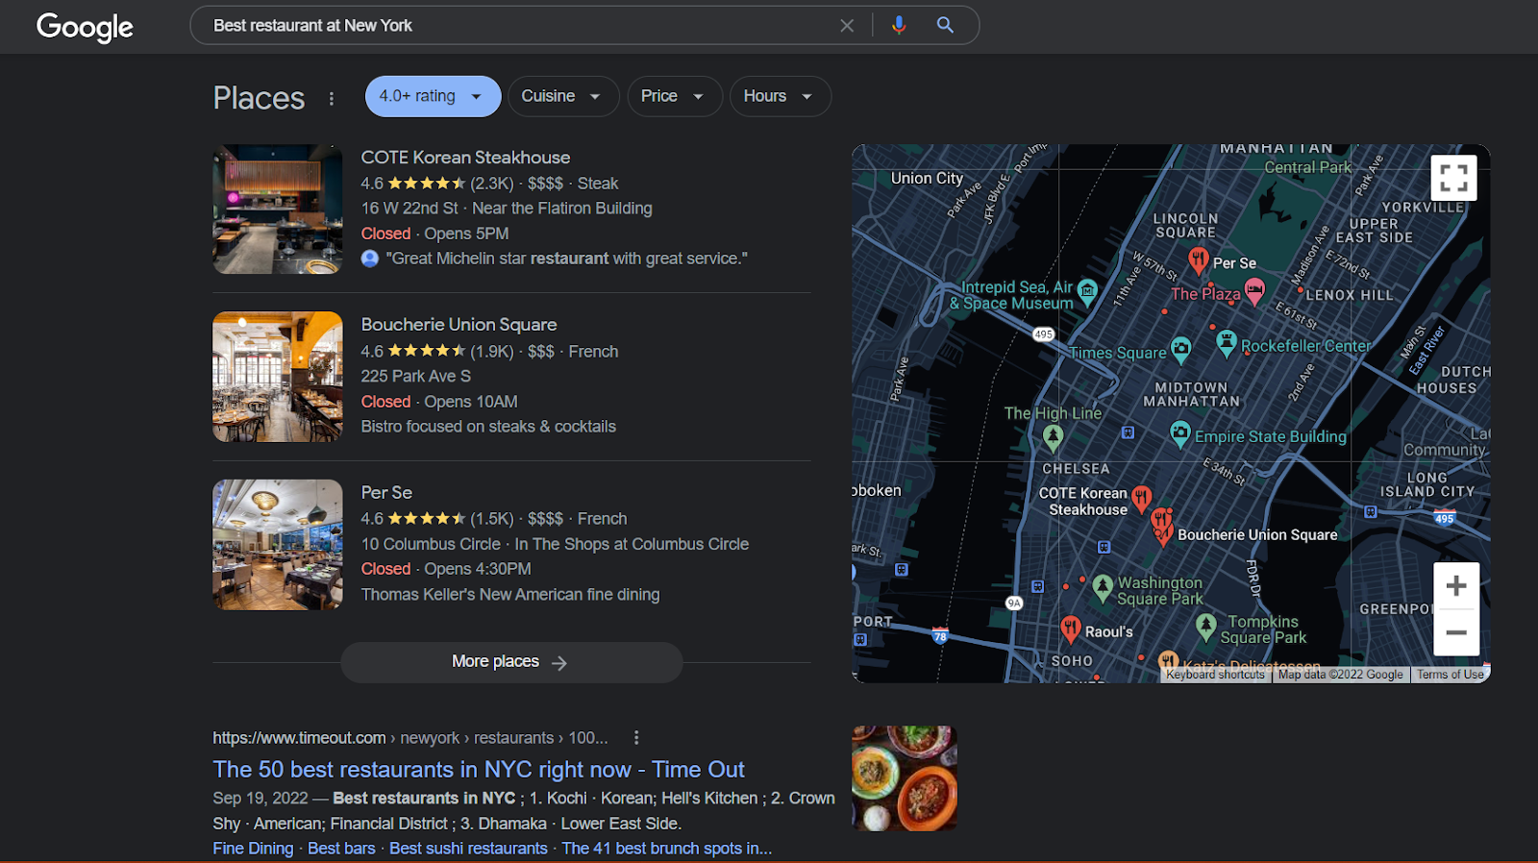This screenshot has width=1538, height=863.
Task: Click the Time Out result food thumbnail
Action: [x=905, y=778]
